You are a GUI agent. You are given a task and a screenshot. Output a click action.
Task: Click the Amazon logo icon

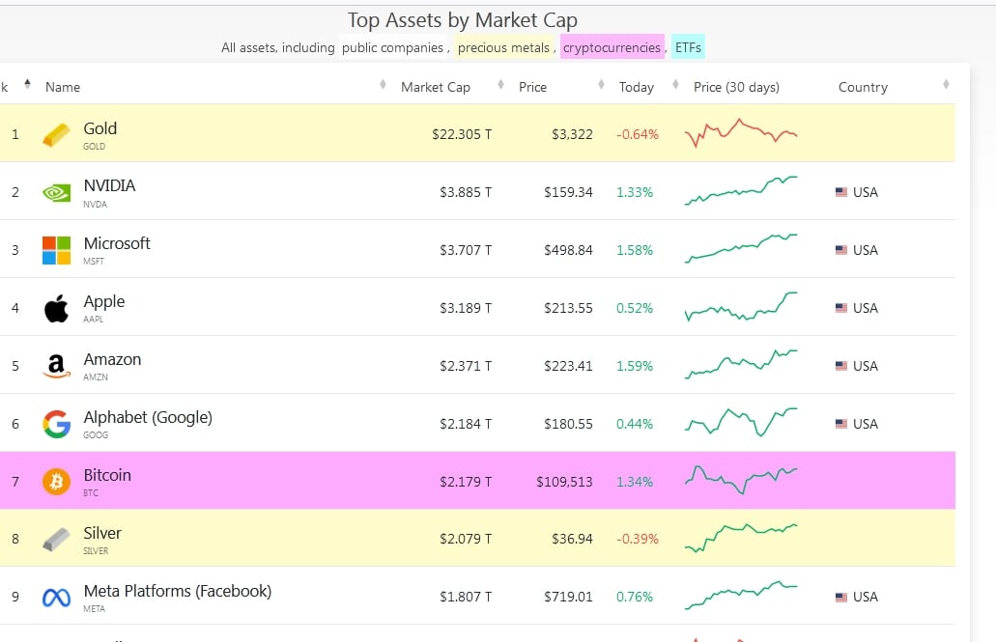[x=57, y=367]
